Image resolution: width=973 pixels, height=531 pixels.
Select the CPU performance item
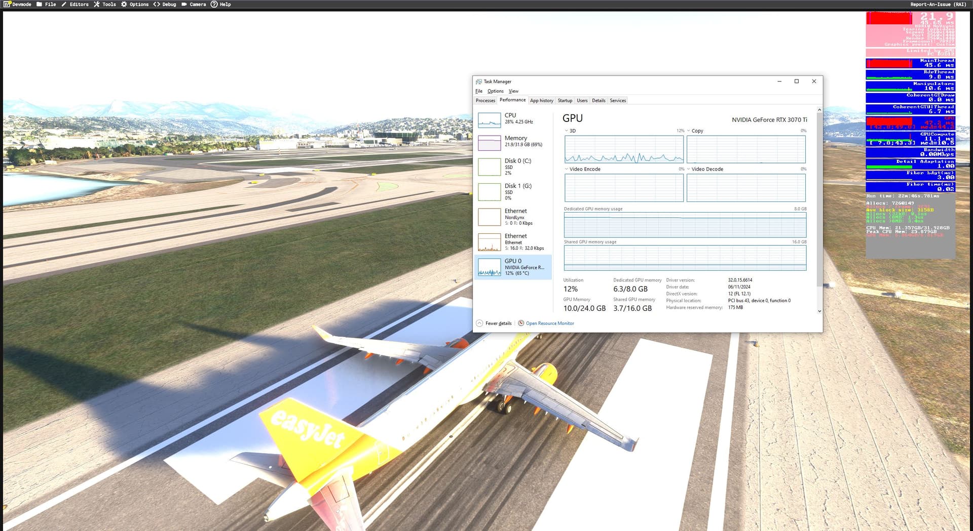(513, 119)
